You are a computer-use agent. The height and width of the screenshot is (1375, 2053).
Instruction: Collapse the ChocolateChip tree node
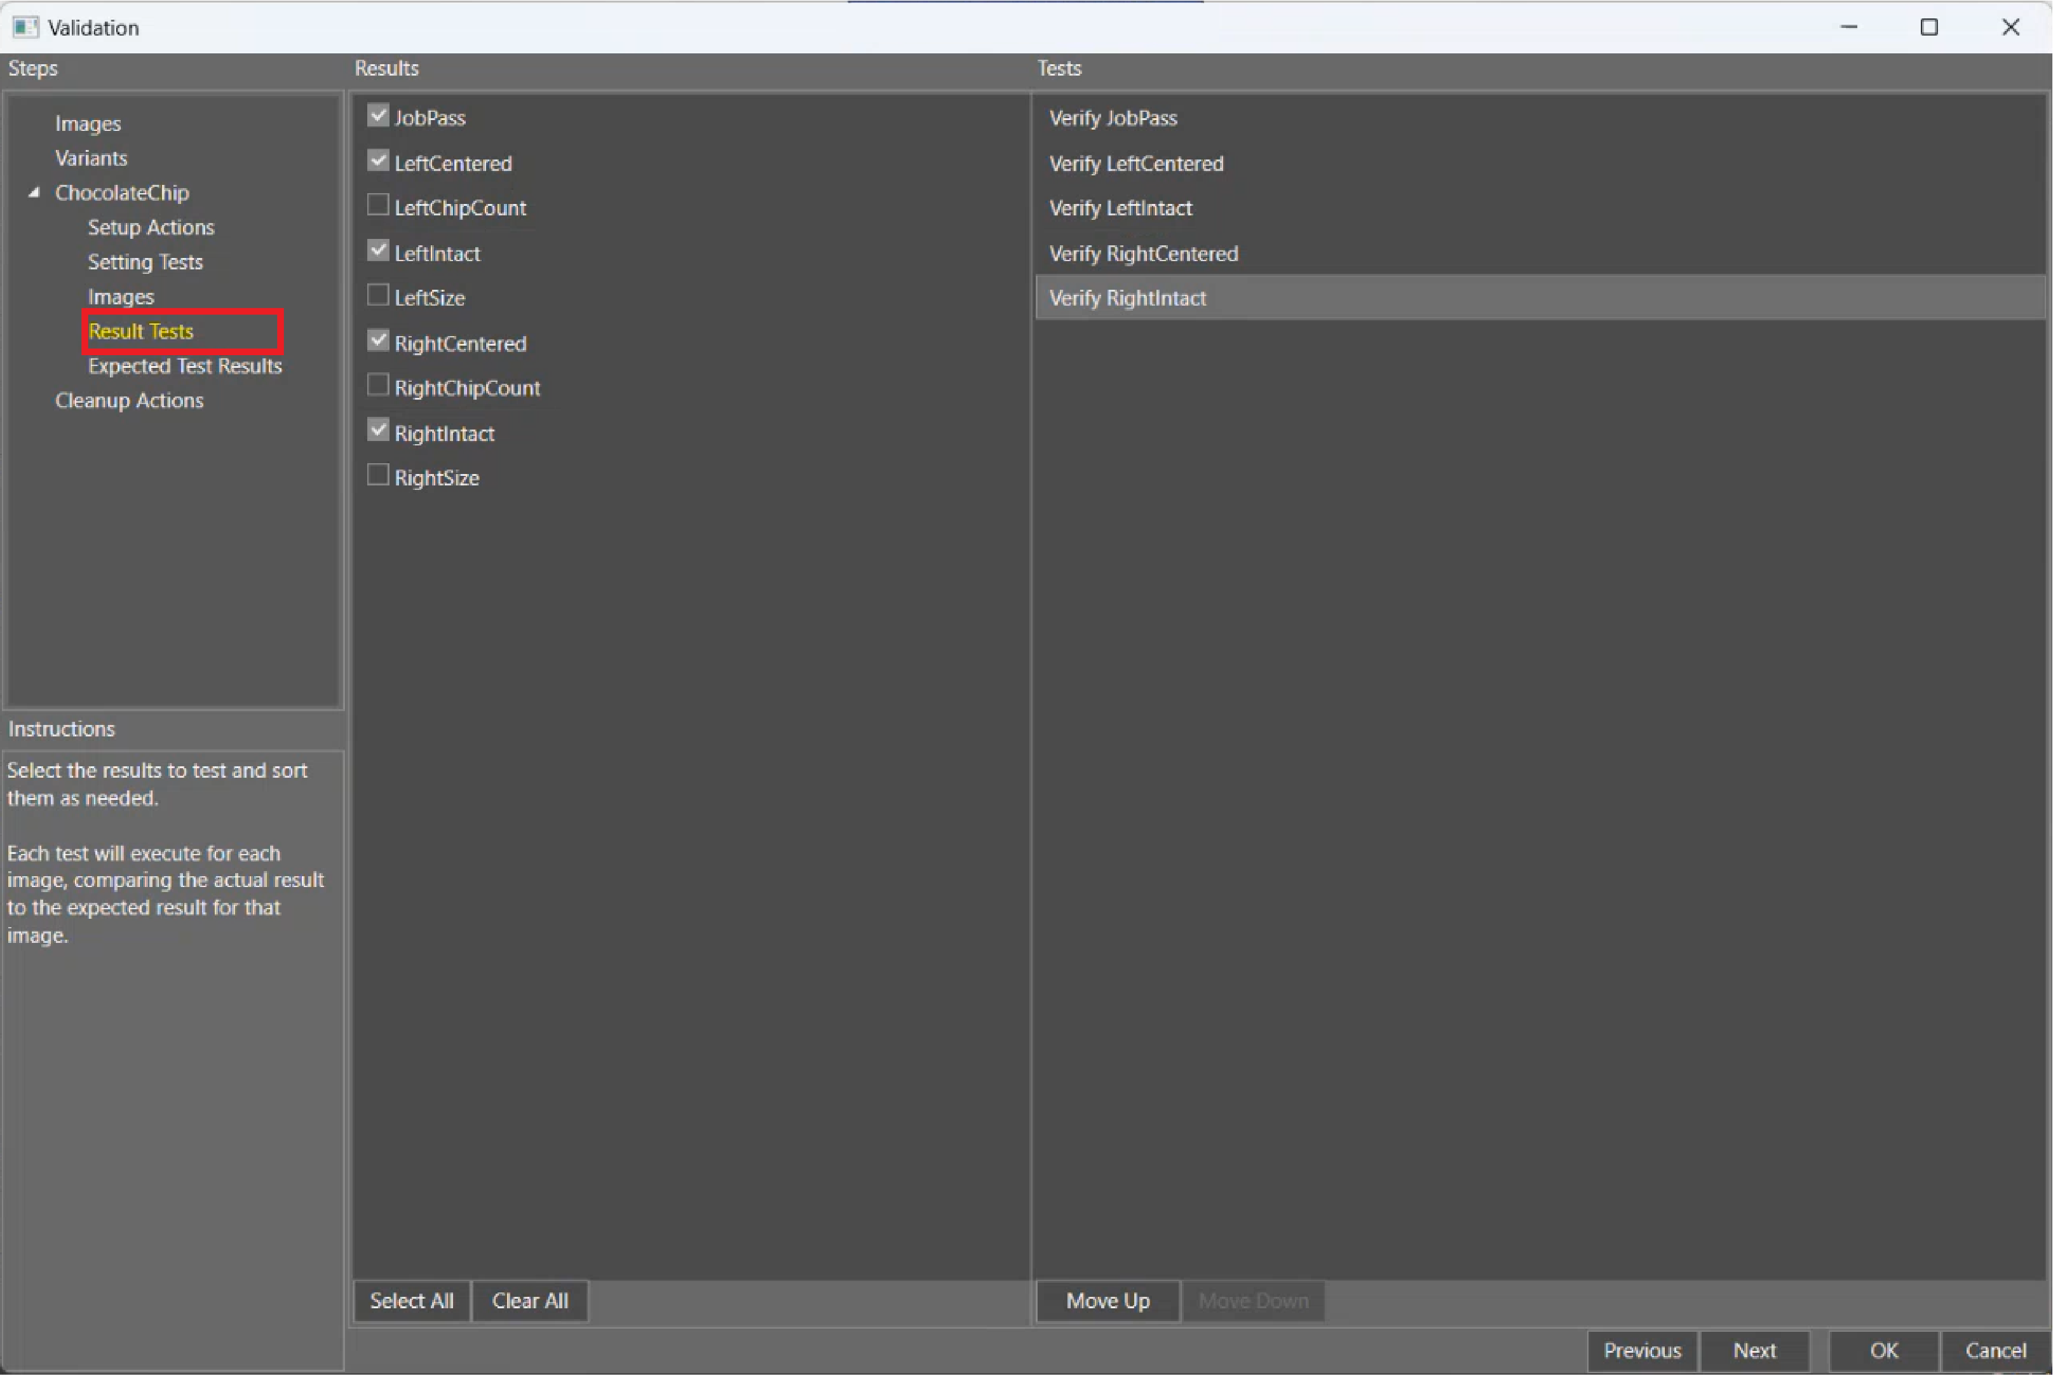click(34, 193)
